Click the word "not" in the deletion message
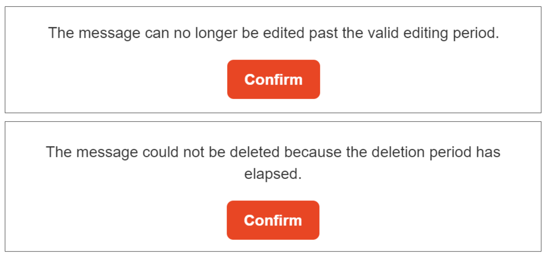 pos(193,152)
